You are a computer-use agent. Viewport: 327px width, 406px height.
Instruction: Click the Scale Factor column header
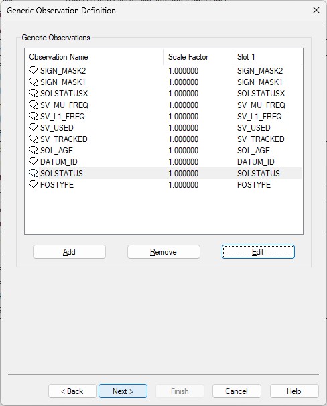(x=198, y=57)
